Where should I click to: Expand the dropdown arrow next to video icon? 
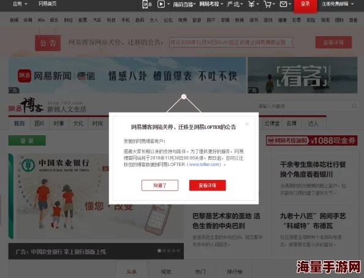pos(169,4)
